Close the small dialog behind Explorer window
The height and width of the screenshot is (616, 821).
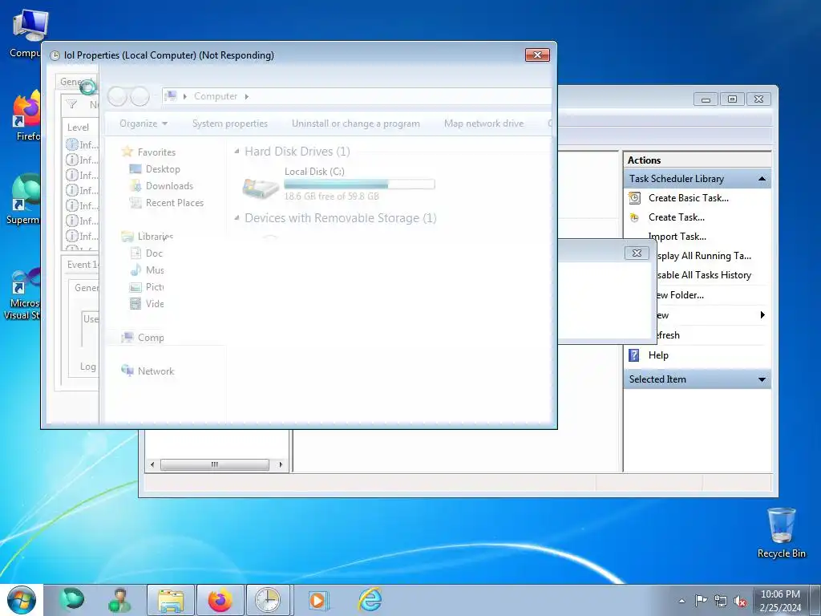pyautogui.click(x=637, y=253)
